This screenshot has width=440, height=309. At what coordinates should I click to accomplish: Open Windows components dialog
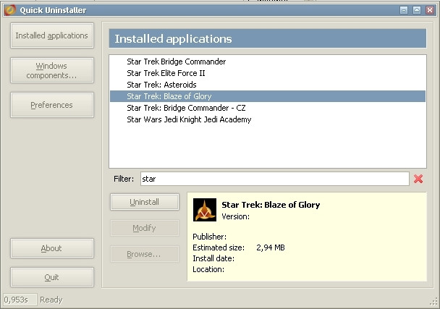(x=52, y=70)
